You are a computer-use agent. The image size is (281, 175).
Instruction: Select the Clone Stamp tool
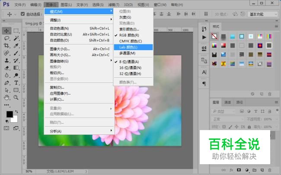pyautogui.click(x=7, y=60)
